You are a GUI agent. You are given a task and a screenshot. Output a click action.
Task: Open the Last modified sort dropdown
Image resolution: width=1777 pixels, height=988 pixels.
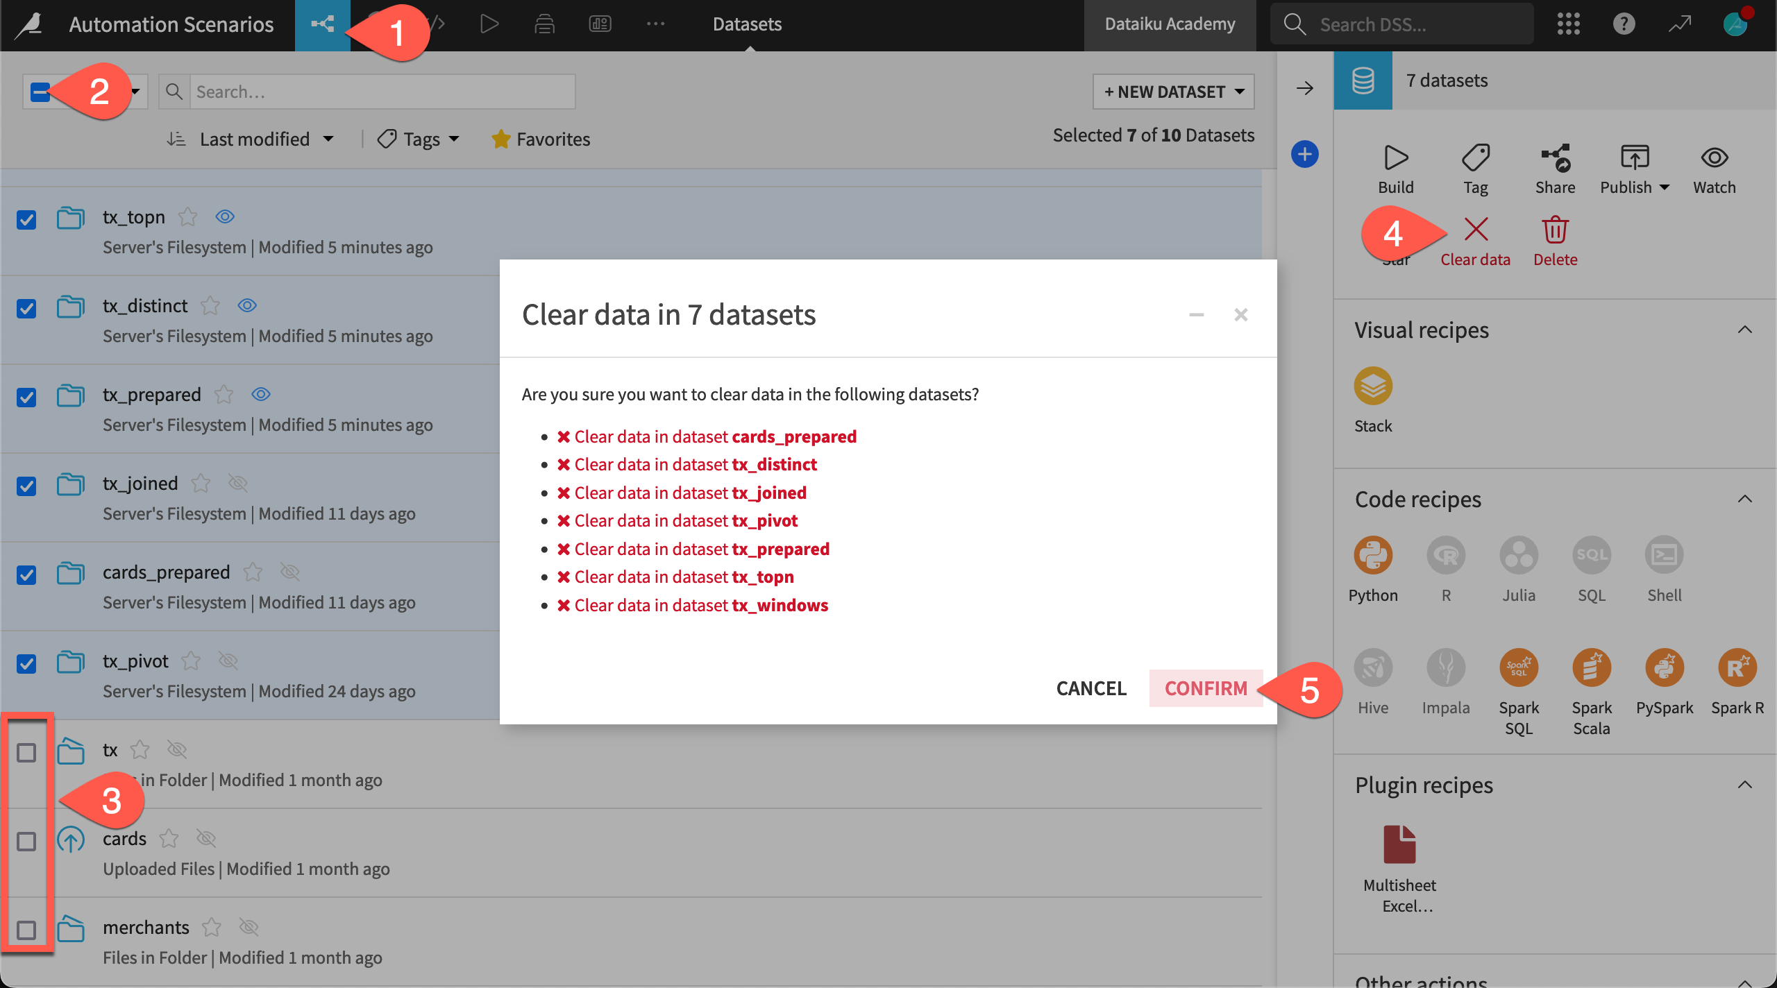point(250,139)
